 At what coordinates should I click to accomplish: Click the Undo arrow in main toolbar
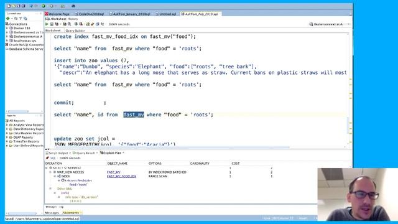point(31,6)
